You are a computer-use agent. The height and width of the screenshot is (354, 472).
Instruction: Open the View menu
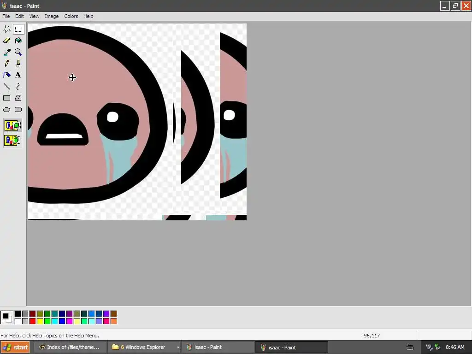pos(34,16)
